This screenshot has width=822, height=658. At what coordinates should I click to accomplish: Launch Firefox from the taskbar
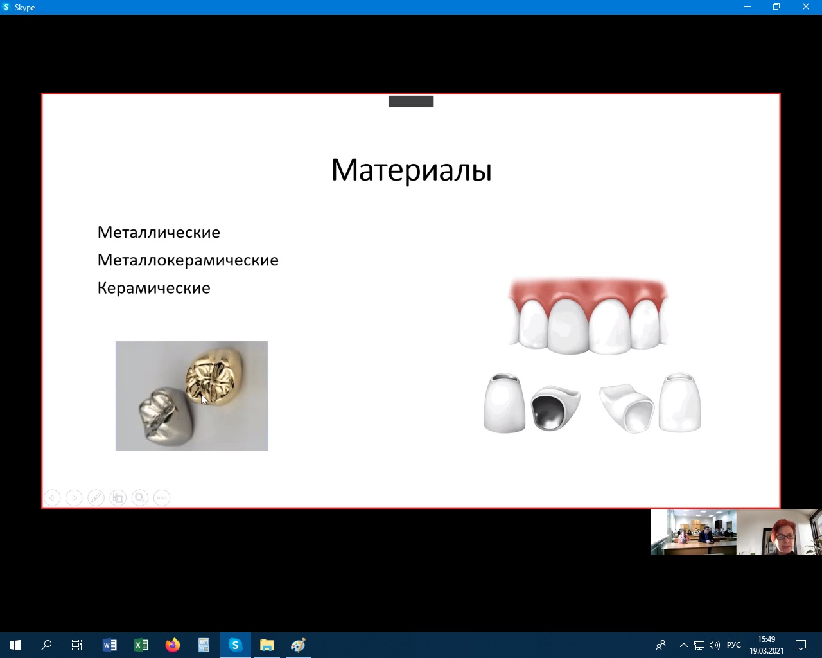coord(173,645)
